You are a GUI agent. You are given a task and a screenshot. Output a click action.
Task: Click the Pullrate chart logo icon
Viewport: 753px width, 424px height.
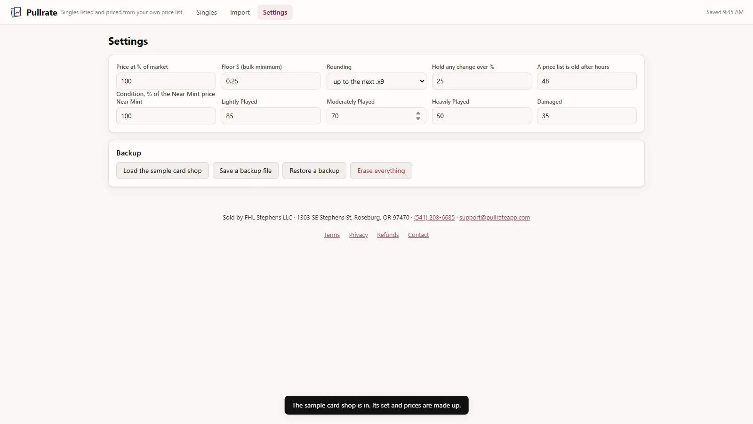click(16, 12)
